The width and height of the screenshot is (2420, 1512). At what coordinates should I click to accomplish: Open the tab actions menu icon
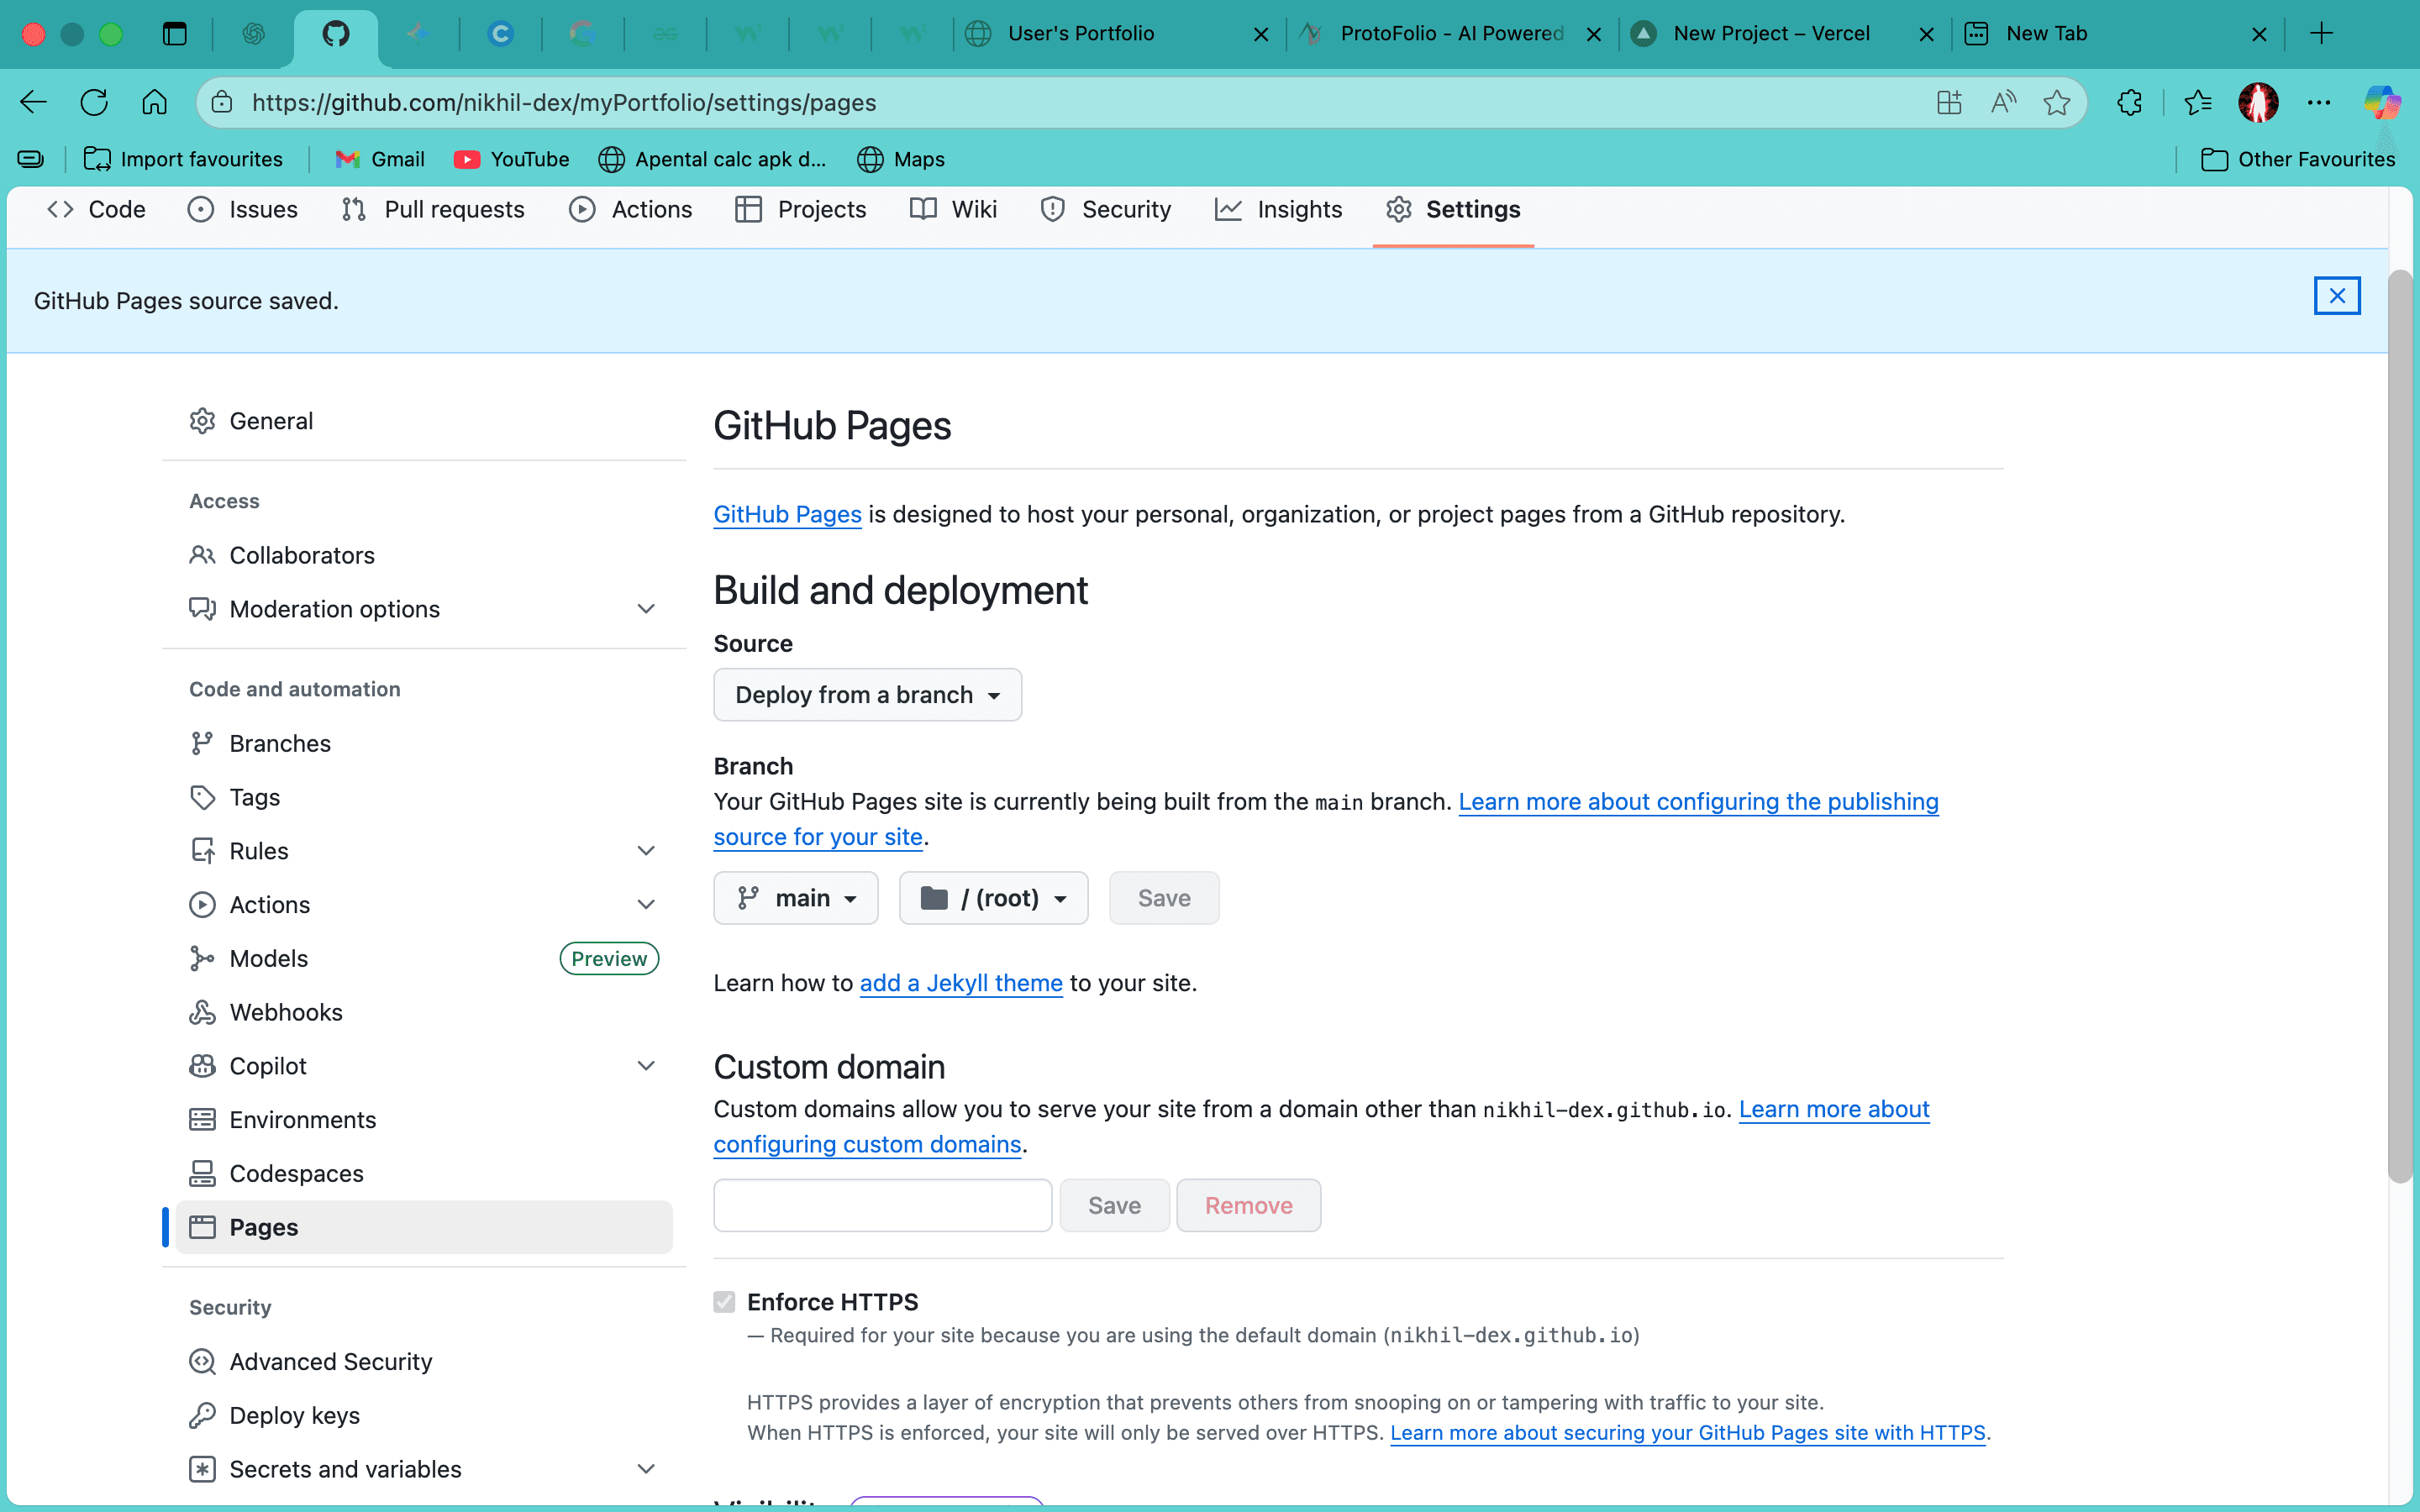click(x=175, y=34)
